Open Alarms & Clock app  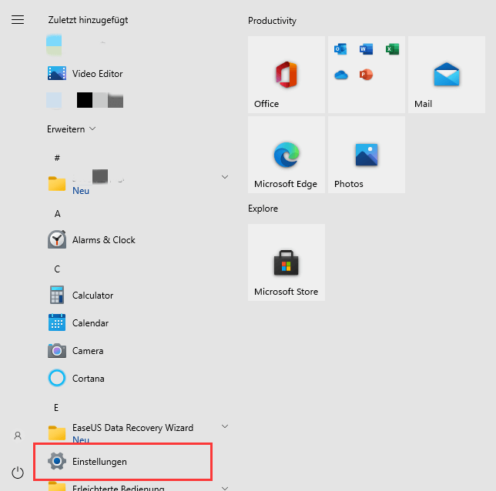pyautogui.click(x=103, y=240)
